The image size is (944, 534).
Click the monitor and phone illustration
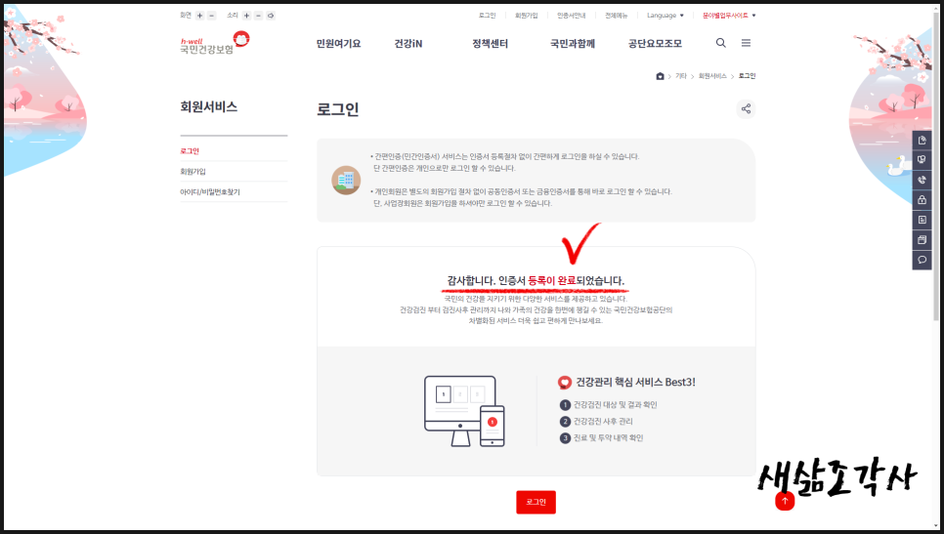464,411
